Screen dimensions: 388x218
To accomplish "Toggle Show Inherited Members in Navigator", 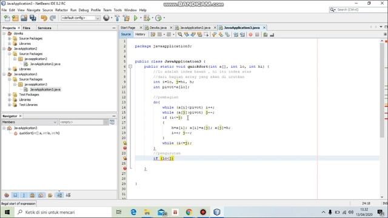I will (7, 195).
